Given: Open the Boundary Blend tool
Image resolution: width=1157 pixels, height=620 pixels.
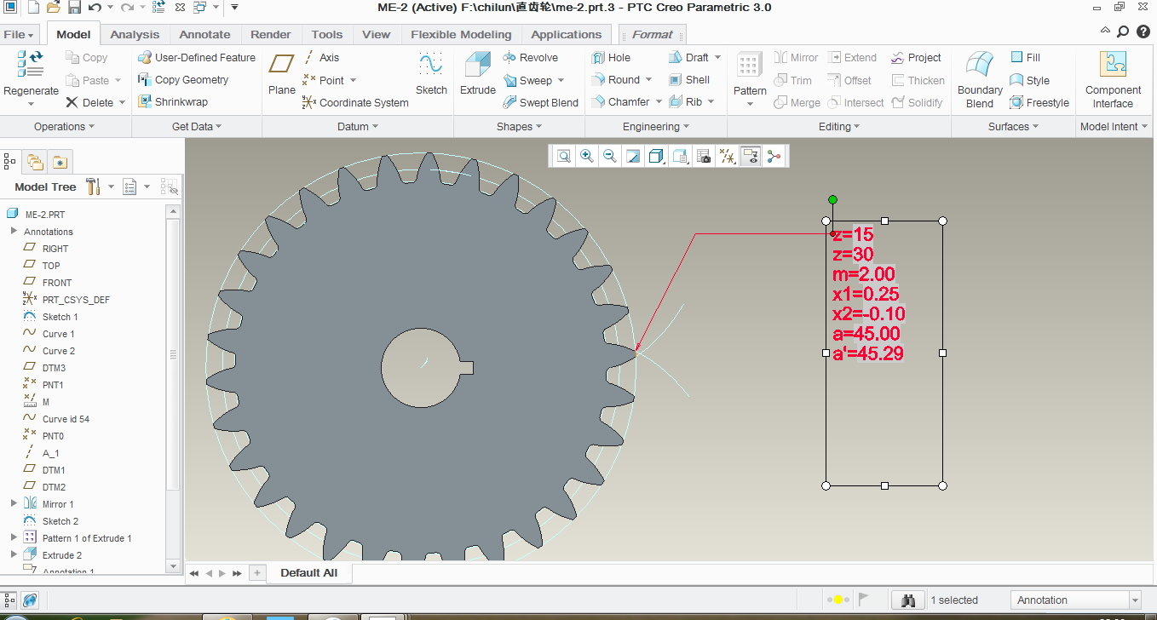Looking at the screenshot, I should pyautogui.click(x=980, y=80).
